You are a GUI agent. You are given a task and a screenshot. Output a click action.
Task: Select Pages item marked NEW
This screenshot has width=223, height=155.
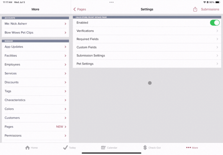tap(35, 127)
